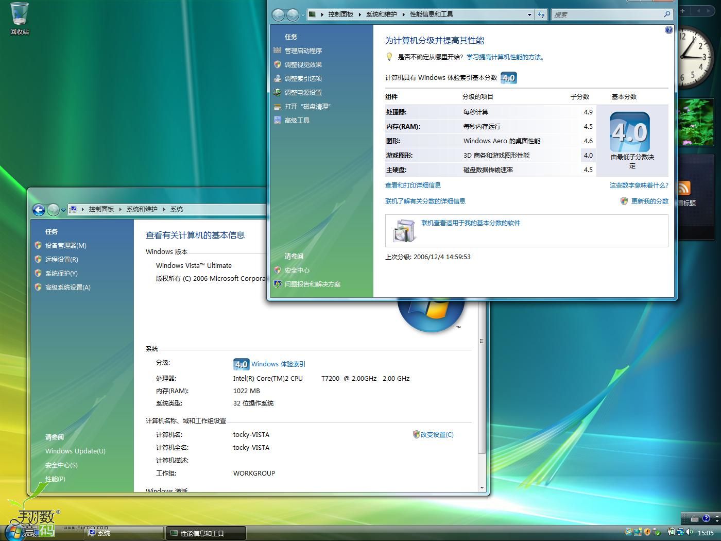Click the Forward arrow in System window
The width and height of the screenshot is (721, 541).
[53, 210]
